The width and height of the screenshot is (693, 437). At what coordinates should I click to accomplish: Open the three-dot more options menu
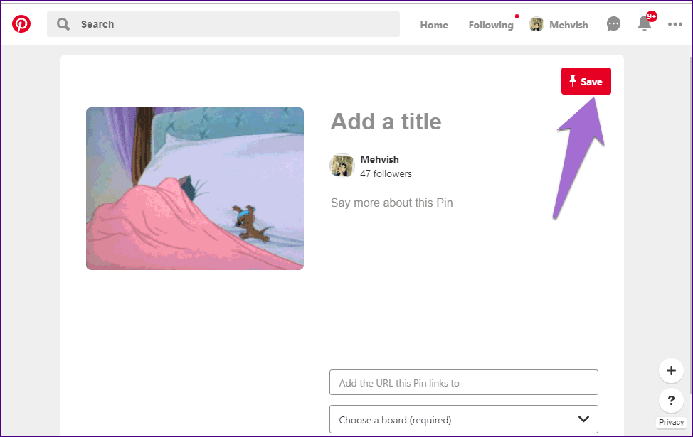point(675,24)
